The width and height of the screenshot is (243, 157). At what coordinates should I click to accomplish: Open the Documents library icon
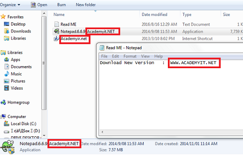(6, 67)
